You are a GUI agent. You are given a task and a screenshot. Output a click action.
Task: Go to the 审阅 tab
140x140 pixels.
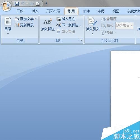pos(101,11)
